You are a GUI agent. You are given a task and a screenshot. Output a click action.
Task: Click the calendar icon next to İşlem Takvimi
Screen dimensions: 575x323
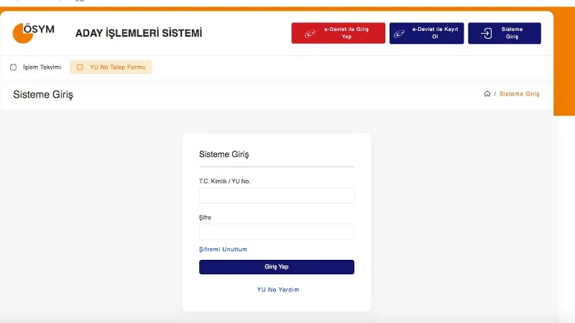[x=14, y=67]
